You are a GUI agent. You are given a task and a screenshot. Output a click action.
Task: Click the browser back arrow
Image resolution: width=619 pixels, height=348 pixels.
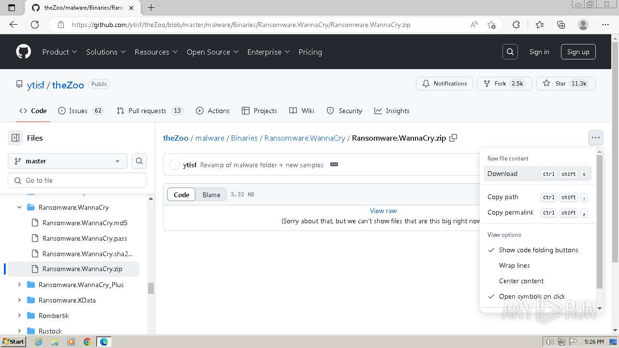pyautogui.click(x=14, y=25)
